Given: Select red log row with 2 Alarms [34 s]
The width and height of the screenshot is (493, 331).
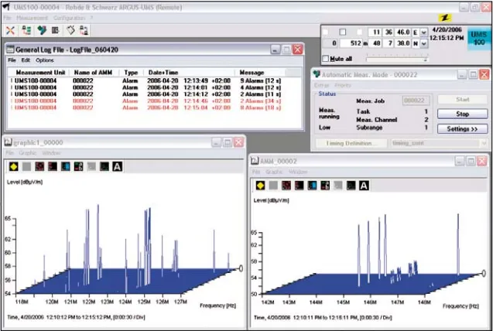Looking at the screenshot, I should (146, 101).
